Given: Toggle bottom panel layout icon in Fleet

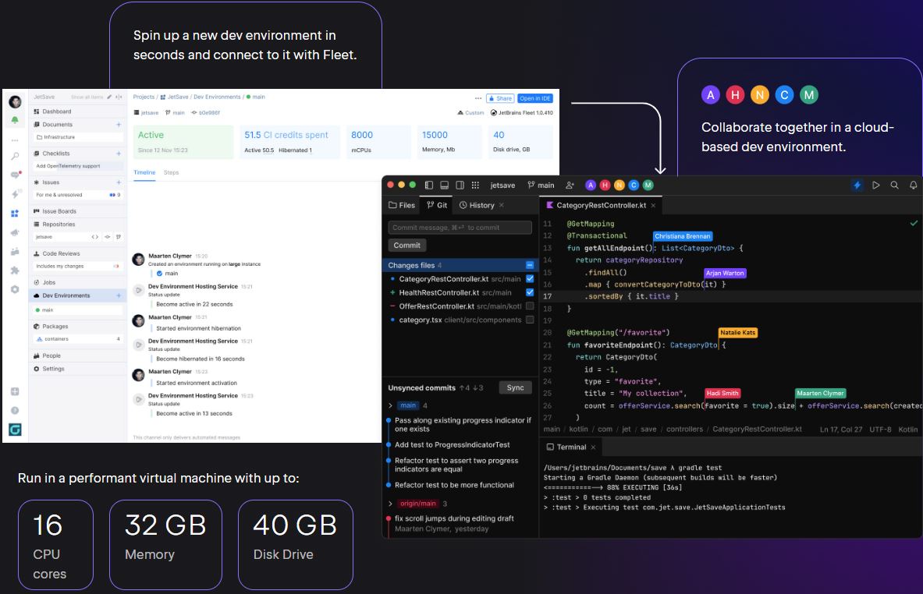Looking at the screenshot, I should pos(445,186).
